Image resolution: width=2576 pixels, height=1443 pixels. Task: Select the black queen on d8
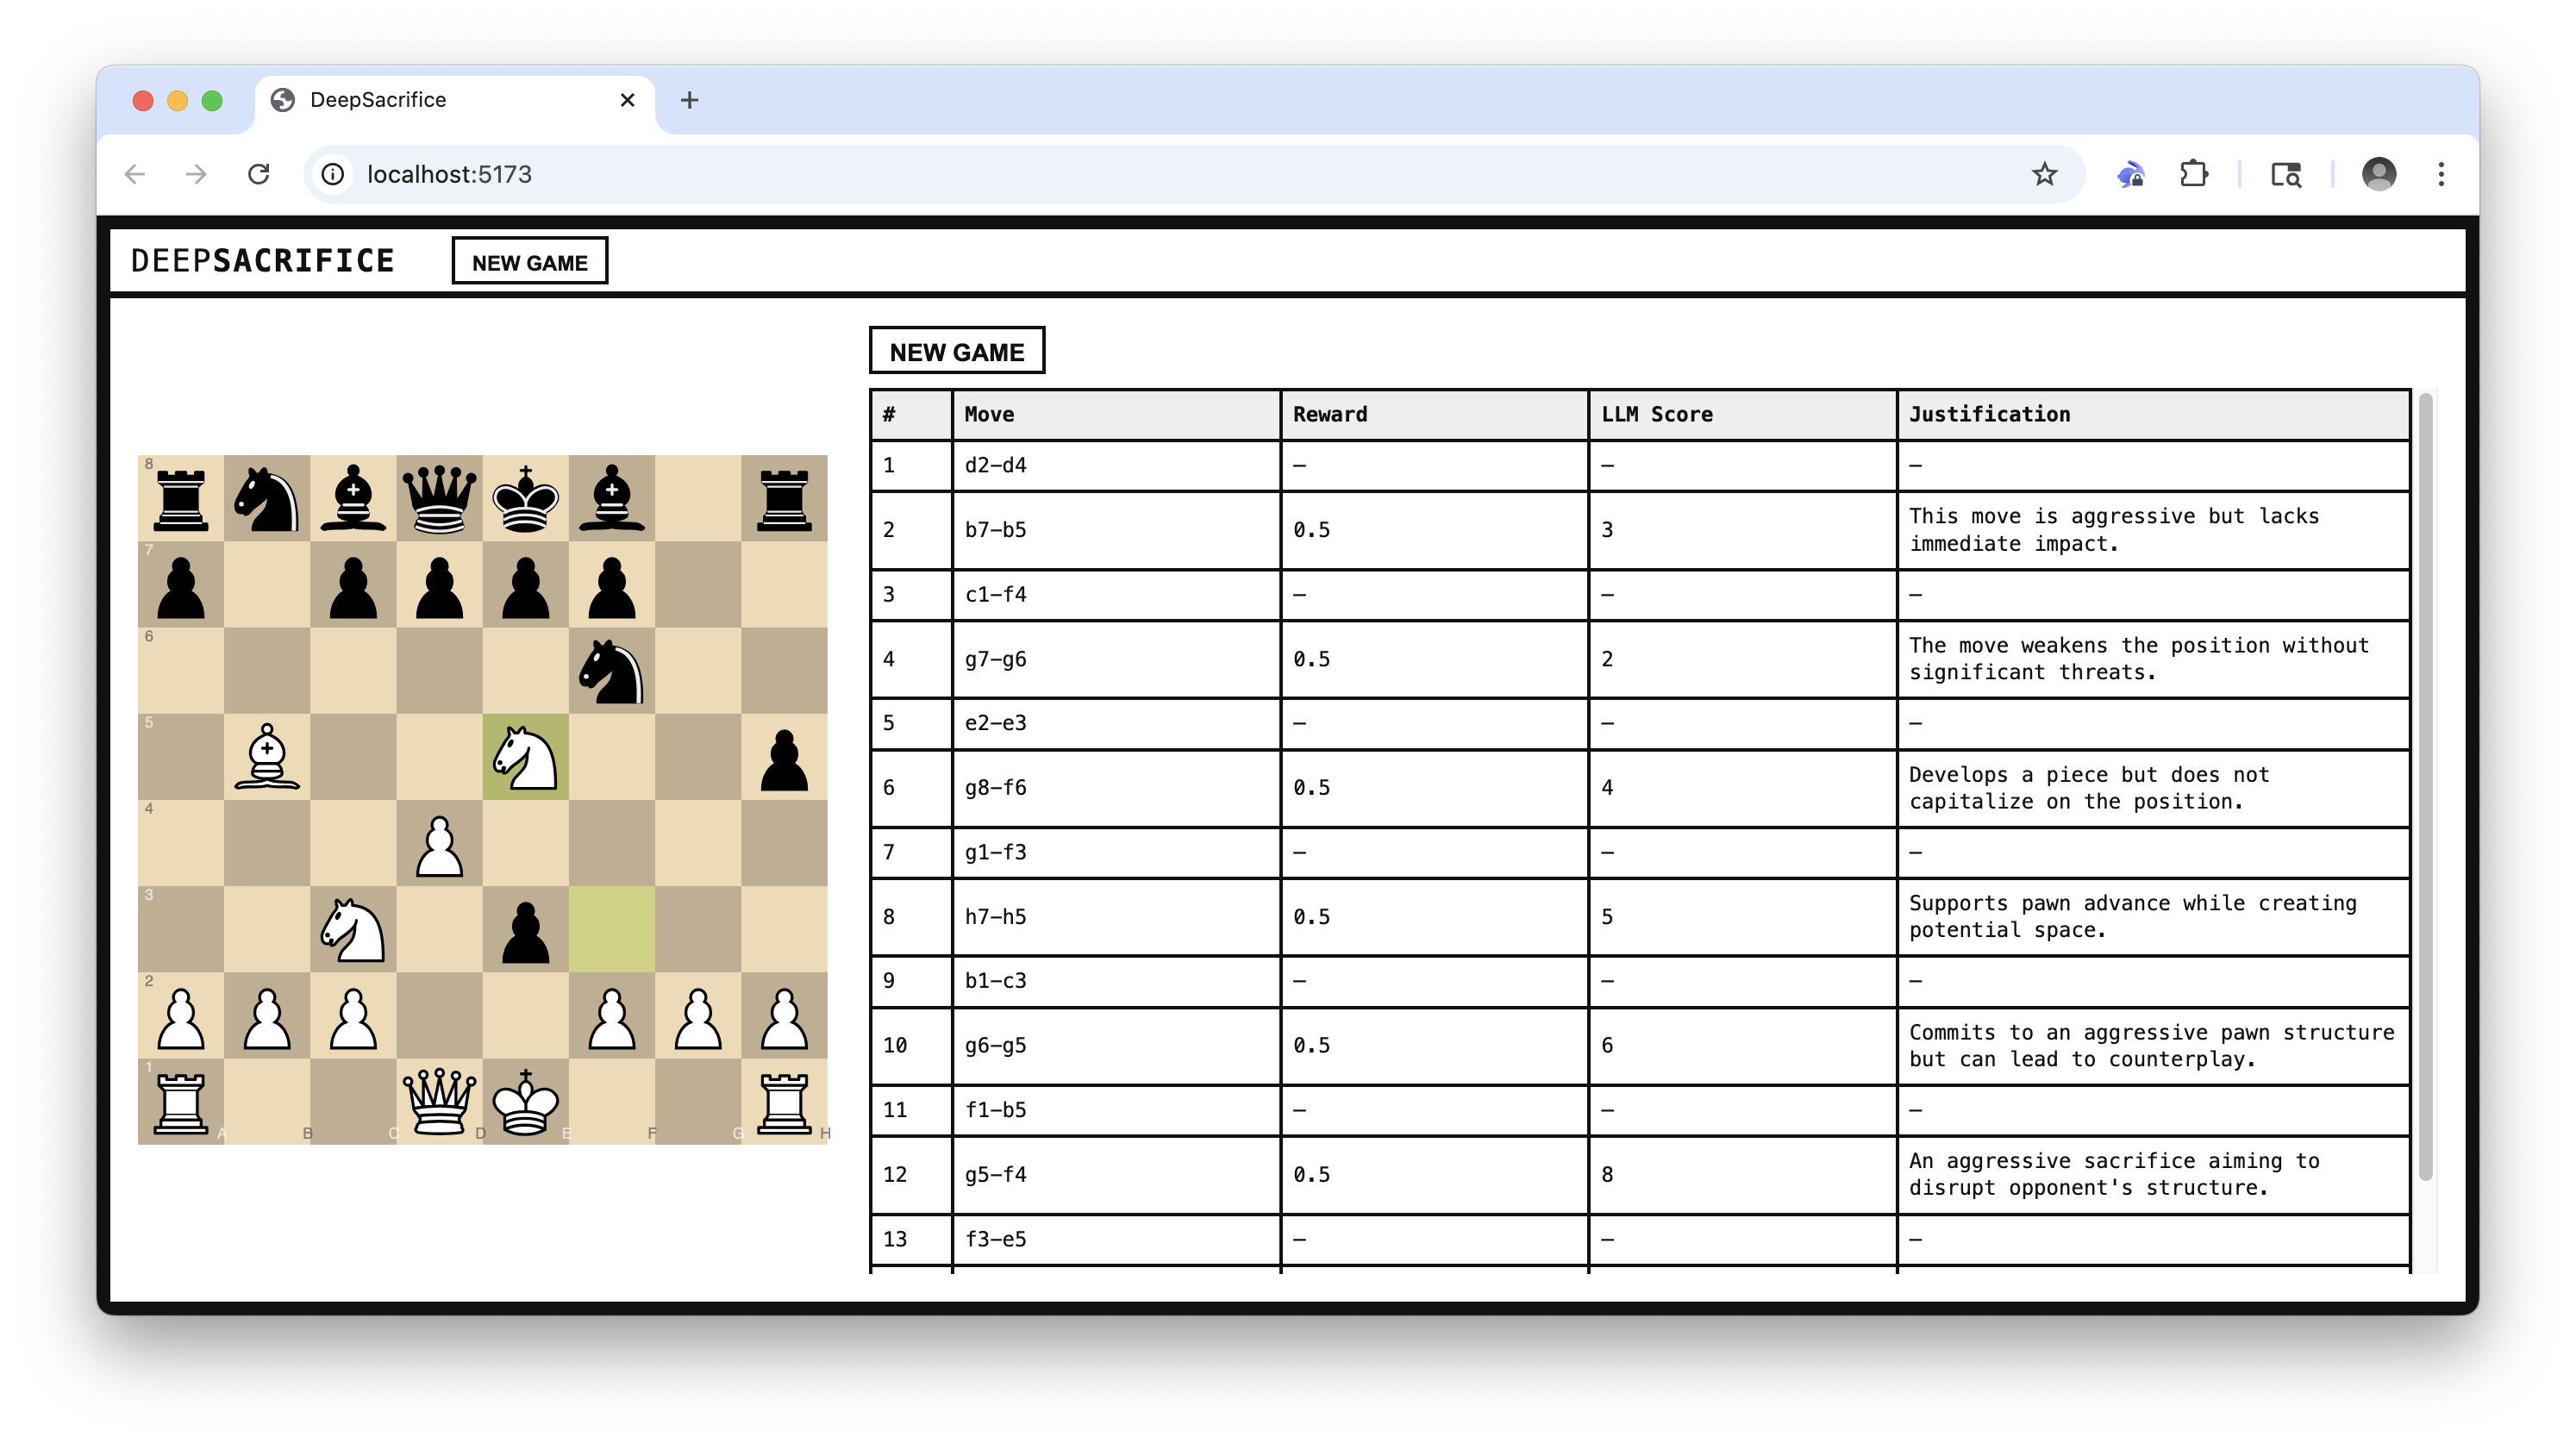pos(439,498)
